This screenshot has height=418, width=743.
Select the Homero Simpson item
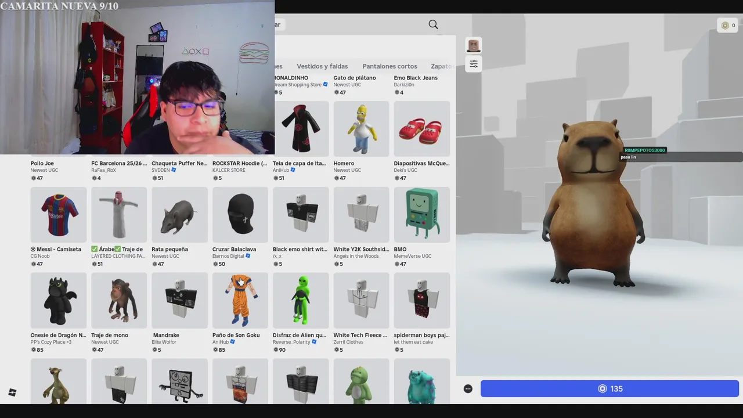pos(361,129)
